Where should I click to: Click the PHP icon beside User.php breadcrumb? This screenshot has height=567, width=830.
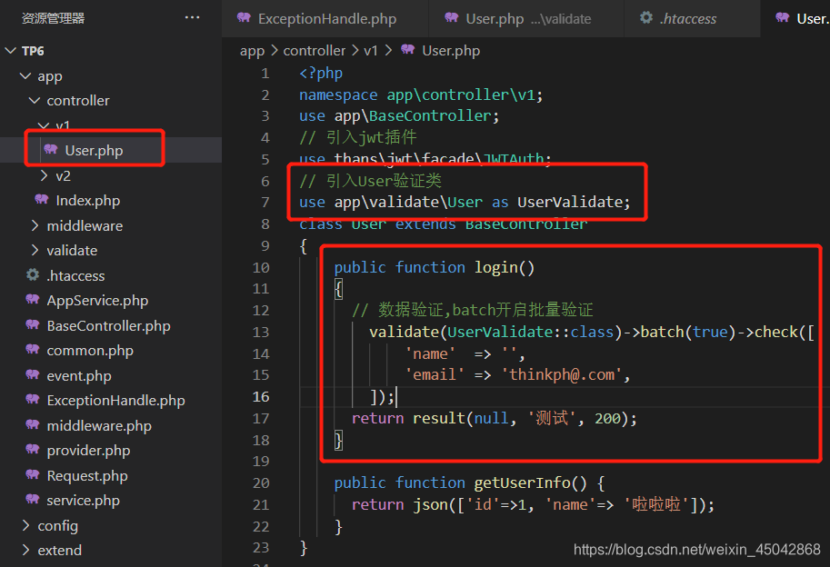[407, 51]
